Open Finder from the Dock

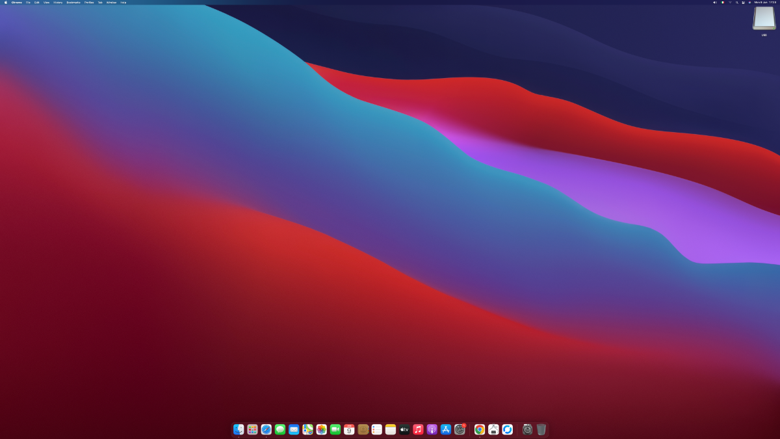click(x=239, y=429)
